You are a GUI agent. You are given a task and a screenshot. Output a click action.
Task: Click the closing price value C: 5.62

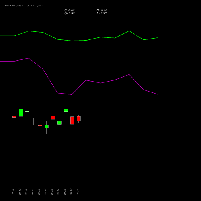click(70, 10)
